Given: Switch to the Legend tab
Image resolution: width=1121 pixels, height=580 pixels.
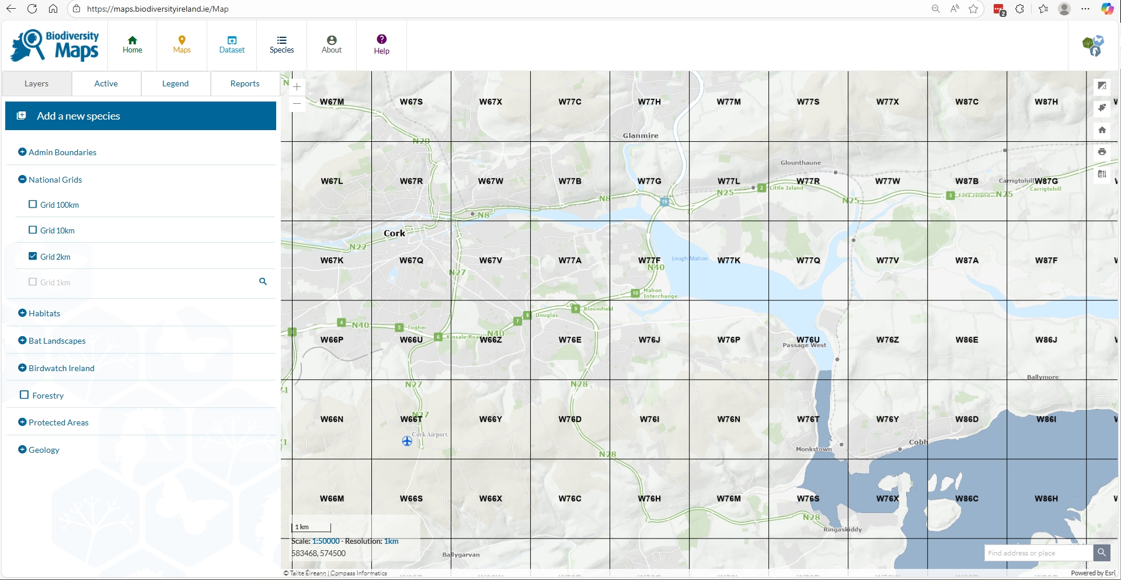Looking at the screenshot, I should [175, 83].
